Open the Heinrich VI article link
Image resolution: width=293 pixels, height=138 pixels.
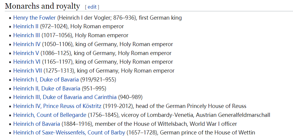[27, 62]
